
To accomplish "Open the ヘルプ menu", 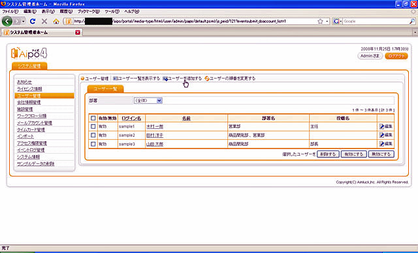I will tap(132, 12).
